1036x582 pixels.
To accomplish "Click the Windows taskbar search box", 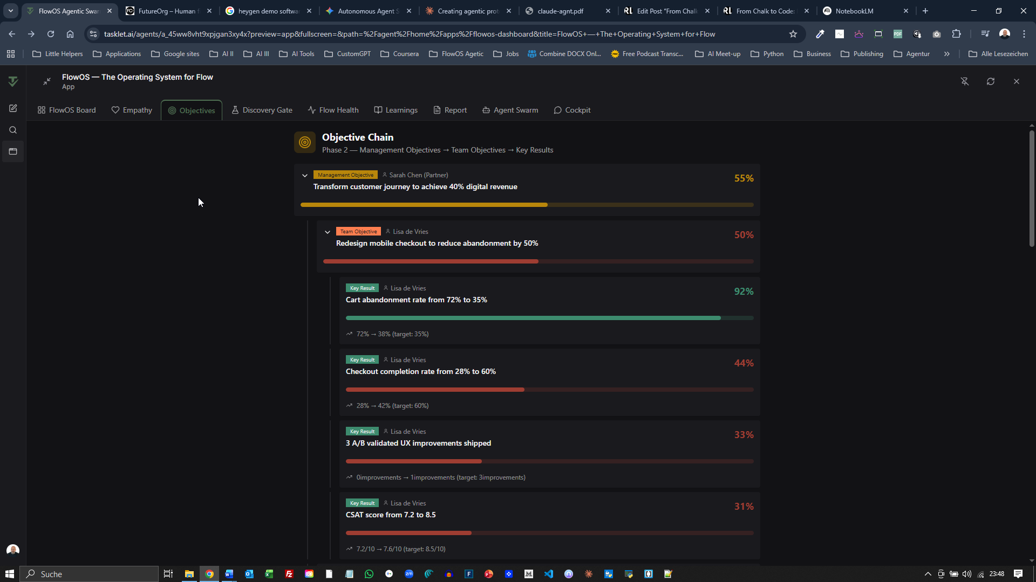I will [90, 574].
